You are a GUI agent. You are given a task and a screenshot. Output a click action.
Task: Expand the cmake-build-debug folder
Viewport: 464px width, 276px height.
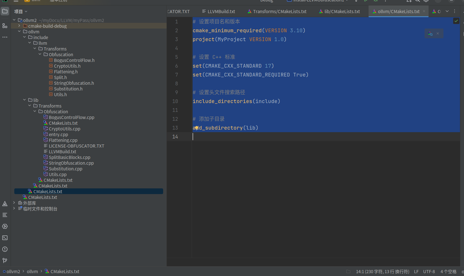click(19, 26)
